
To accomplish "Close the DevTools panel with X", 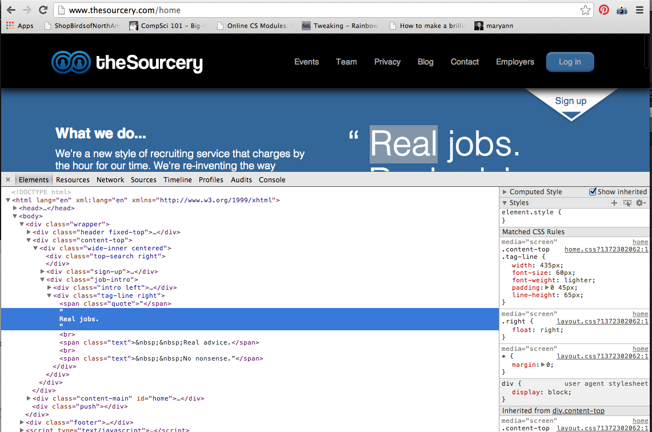I will [8, 179].
